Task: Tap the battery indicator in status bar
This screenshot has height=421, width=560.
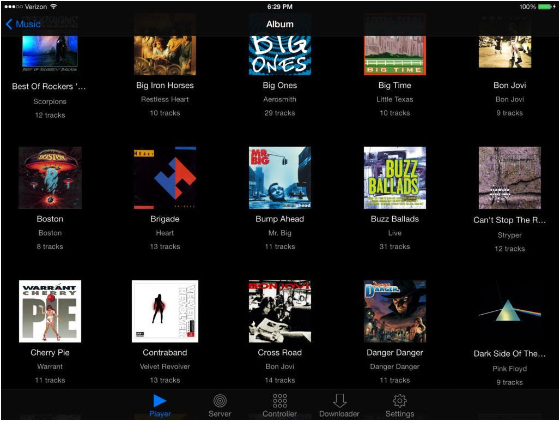Action: click(x=545, y=7)
